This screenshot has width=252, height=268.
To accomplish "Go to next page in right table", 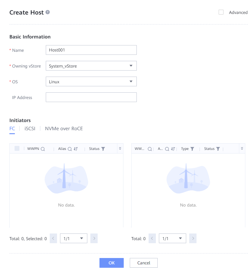I will [x=193, y=238].
